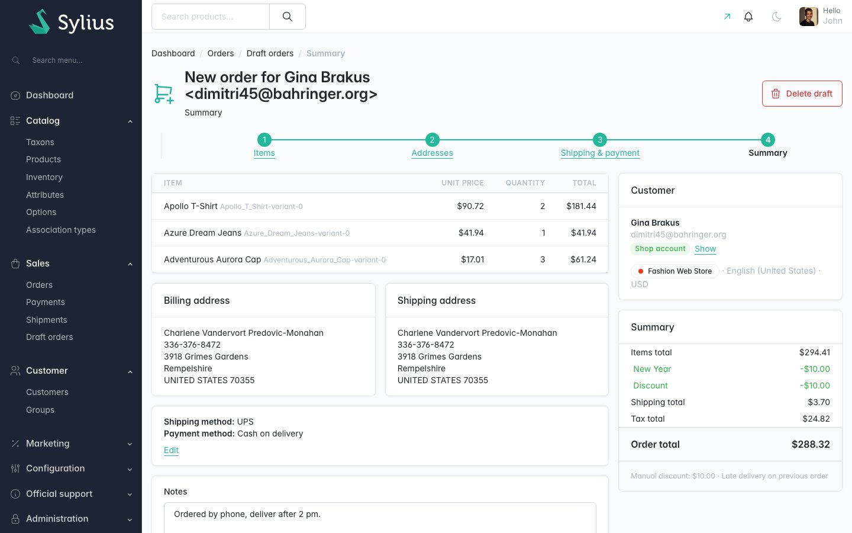Viewport: 852px width, 533px height.
Task: Expand the Configuration section chevron
Action: pos(130,469)
